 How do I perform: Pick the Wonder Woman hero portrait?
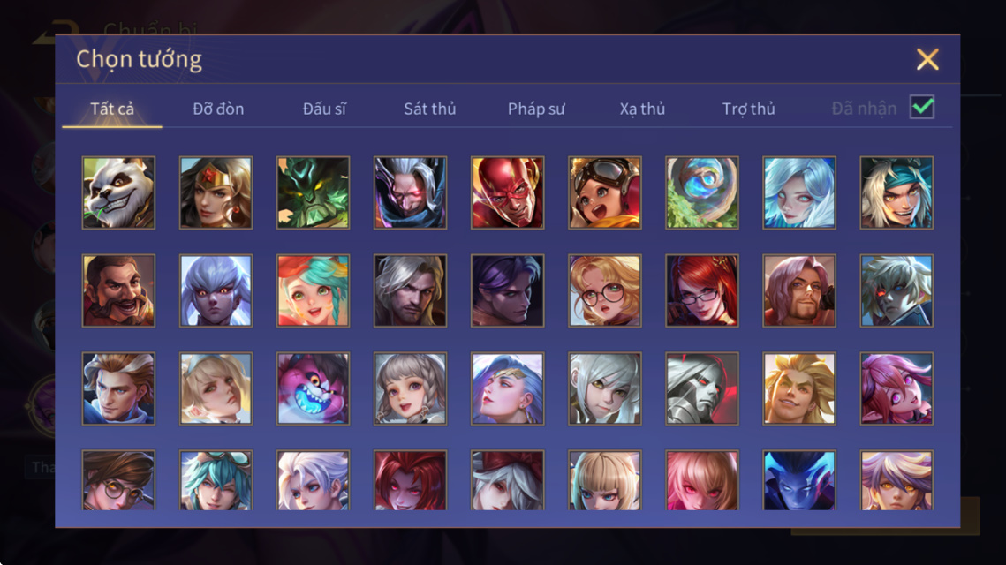(216, 192)
